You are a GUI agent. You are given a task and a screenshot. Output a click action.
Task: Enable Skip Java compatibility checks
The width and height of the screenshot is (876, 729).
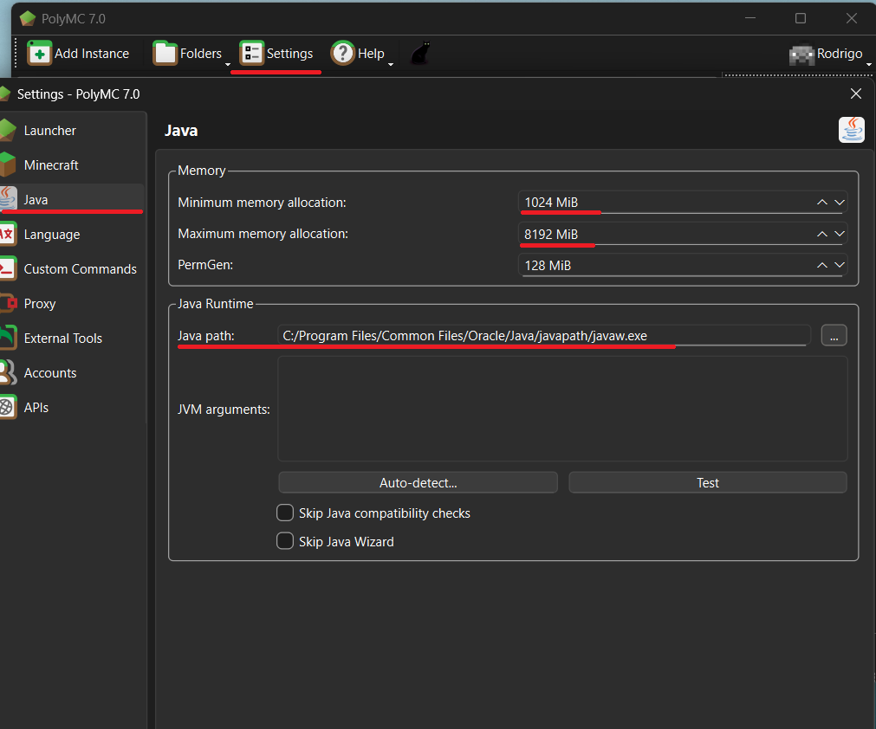coord(285,513)
